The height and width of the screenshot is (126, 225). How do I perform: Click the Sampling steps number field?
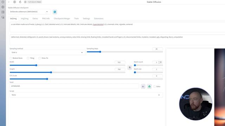[x=157, y=49]
